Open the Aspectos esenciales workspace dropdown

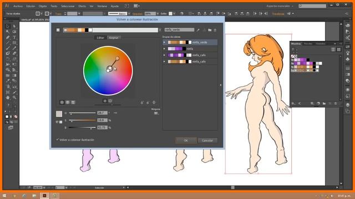280,6
